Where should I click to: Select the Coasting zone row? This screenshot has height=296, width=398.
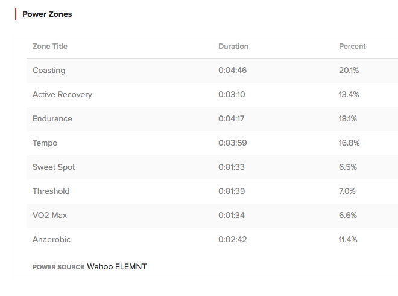coord(49,71)
